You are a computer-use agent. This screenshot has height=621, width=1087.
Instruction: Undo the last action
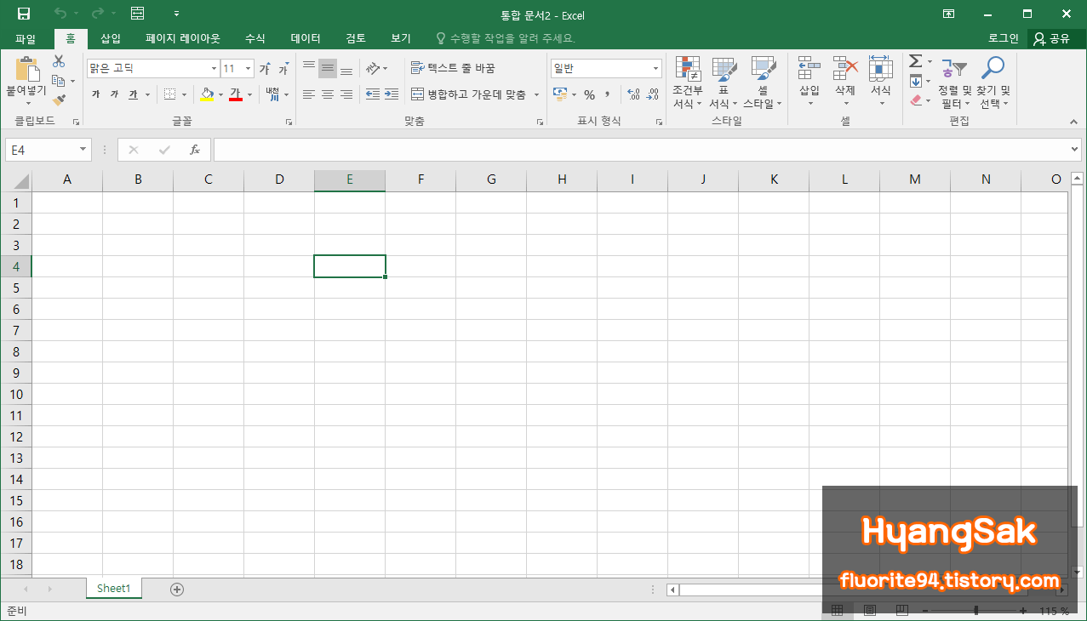(60, 14)
